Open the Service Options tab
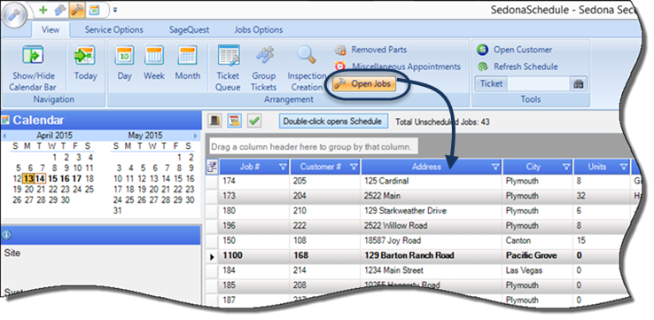This screenshot has height=320, width=654. point(113,29)
